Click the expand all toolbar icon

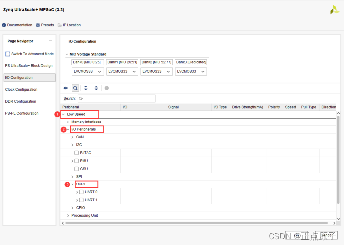pos(96,88)
